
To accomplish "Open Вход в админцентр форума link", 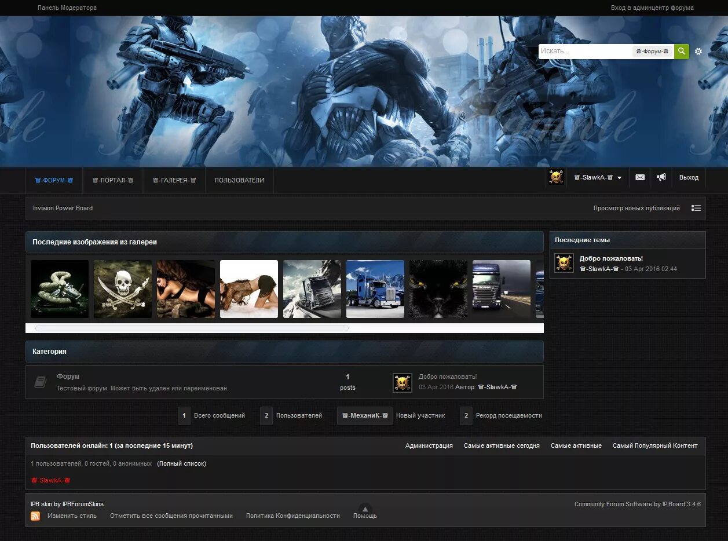I will [x=652, y=8].
